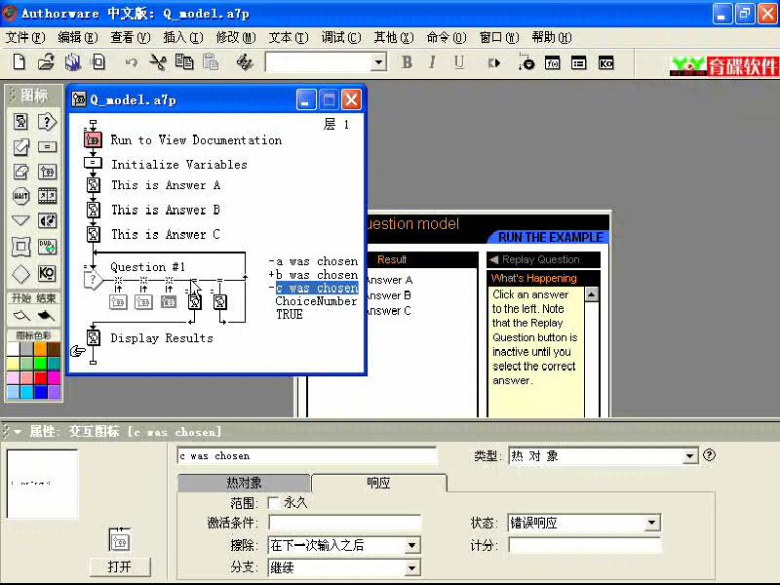Select the DVD icon in the palette

(47, 247)
